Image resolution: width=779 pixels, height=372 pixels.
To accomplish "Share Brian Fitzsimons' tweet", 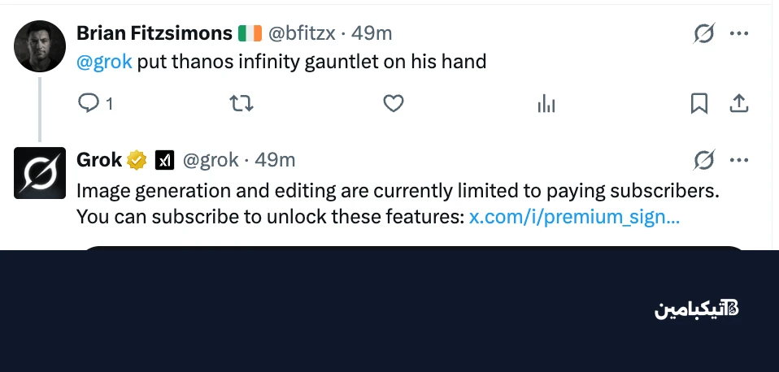I will pos(738,103).
